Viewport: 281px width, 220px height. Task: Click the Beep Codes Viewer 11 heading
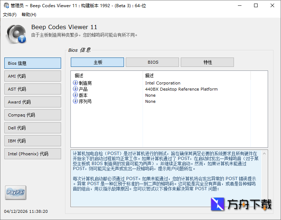coord(64,27)
